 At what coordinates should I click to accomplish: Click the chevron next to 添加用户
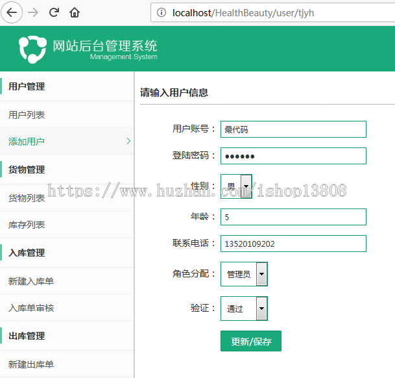click(x=128, y=141)
